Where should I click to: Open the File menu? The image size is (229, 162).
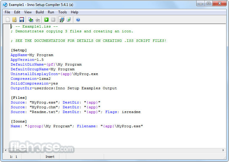pyautogui.click(x=7, y=12)
